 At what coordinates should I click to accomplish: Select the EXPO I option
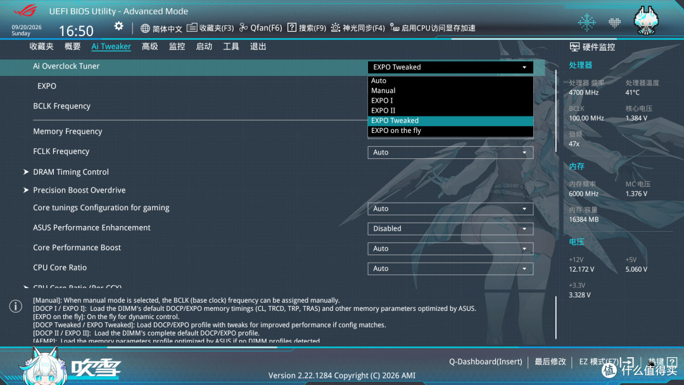(450, 101)
